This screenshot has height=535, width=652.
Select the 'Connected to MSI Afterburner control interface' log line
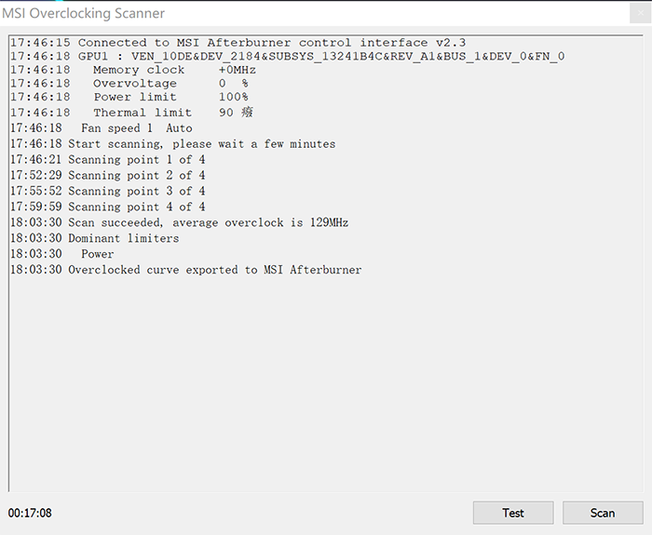pyautogui.click(x=238, y=43)
